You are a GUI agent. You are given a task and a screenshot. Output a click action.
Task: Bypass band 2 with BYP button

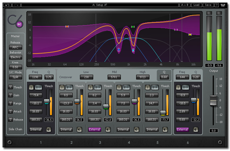(x=69, y=87)
